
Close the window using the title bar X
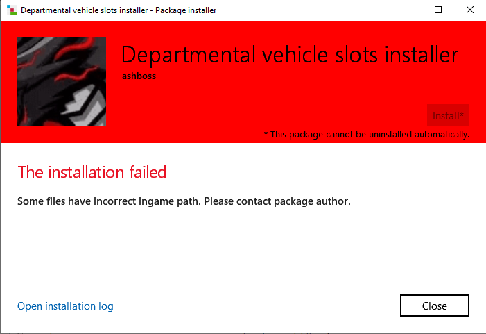(470, 10)
